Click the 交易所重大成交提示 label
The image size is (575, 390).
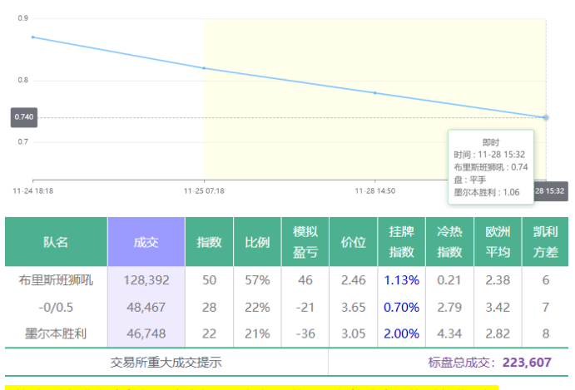(166, 363)
